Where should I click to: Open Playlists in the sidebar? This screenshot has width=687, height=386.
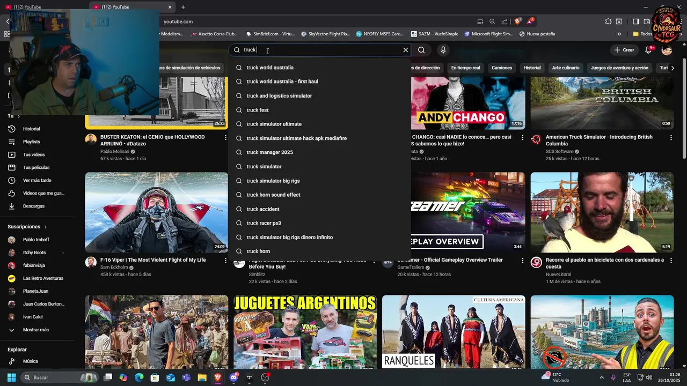click(x=36, y=142)
